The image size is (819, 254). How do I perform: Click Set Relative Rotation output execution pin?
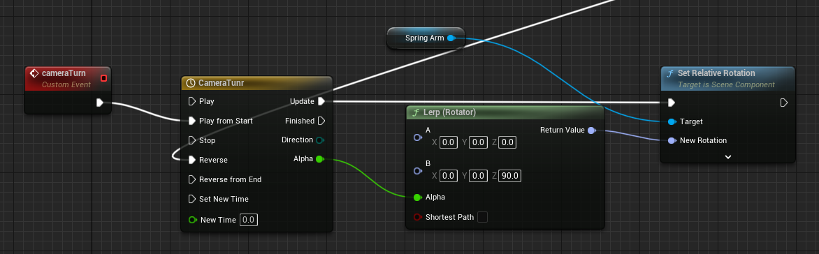pyautogui.click(x=783, y=103)
